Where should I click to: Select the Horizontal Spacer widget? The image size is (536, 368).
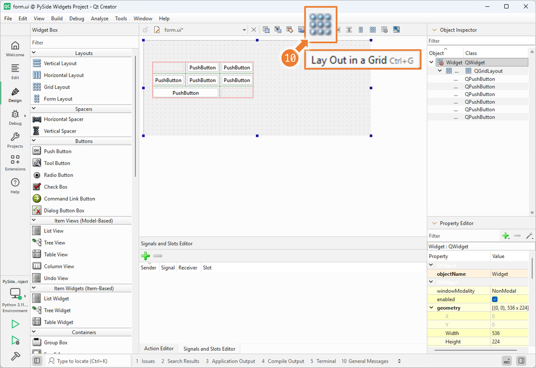click(64, 119)
